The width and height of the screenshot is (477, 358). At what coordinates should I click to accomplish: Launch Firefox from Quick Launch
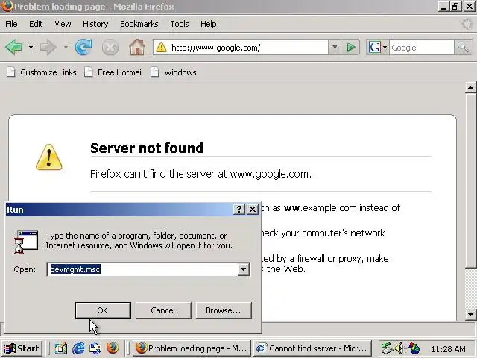point(113,348)
